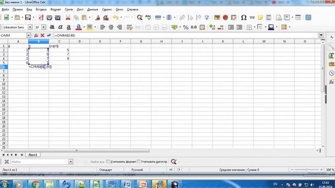Enable the match-format checkbox in find bar
The image size is (335, 188).
pos(108,161)
